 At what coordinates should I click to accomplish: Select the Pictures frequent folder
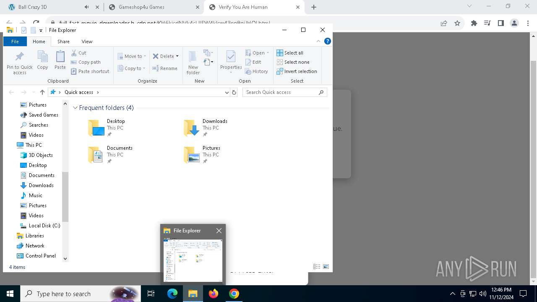202,155
